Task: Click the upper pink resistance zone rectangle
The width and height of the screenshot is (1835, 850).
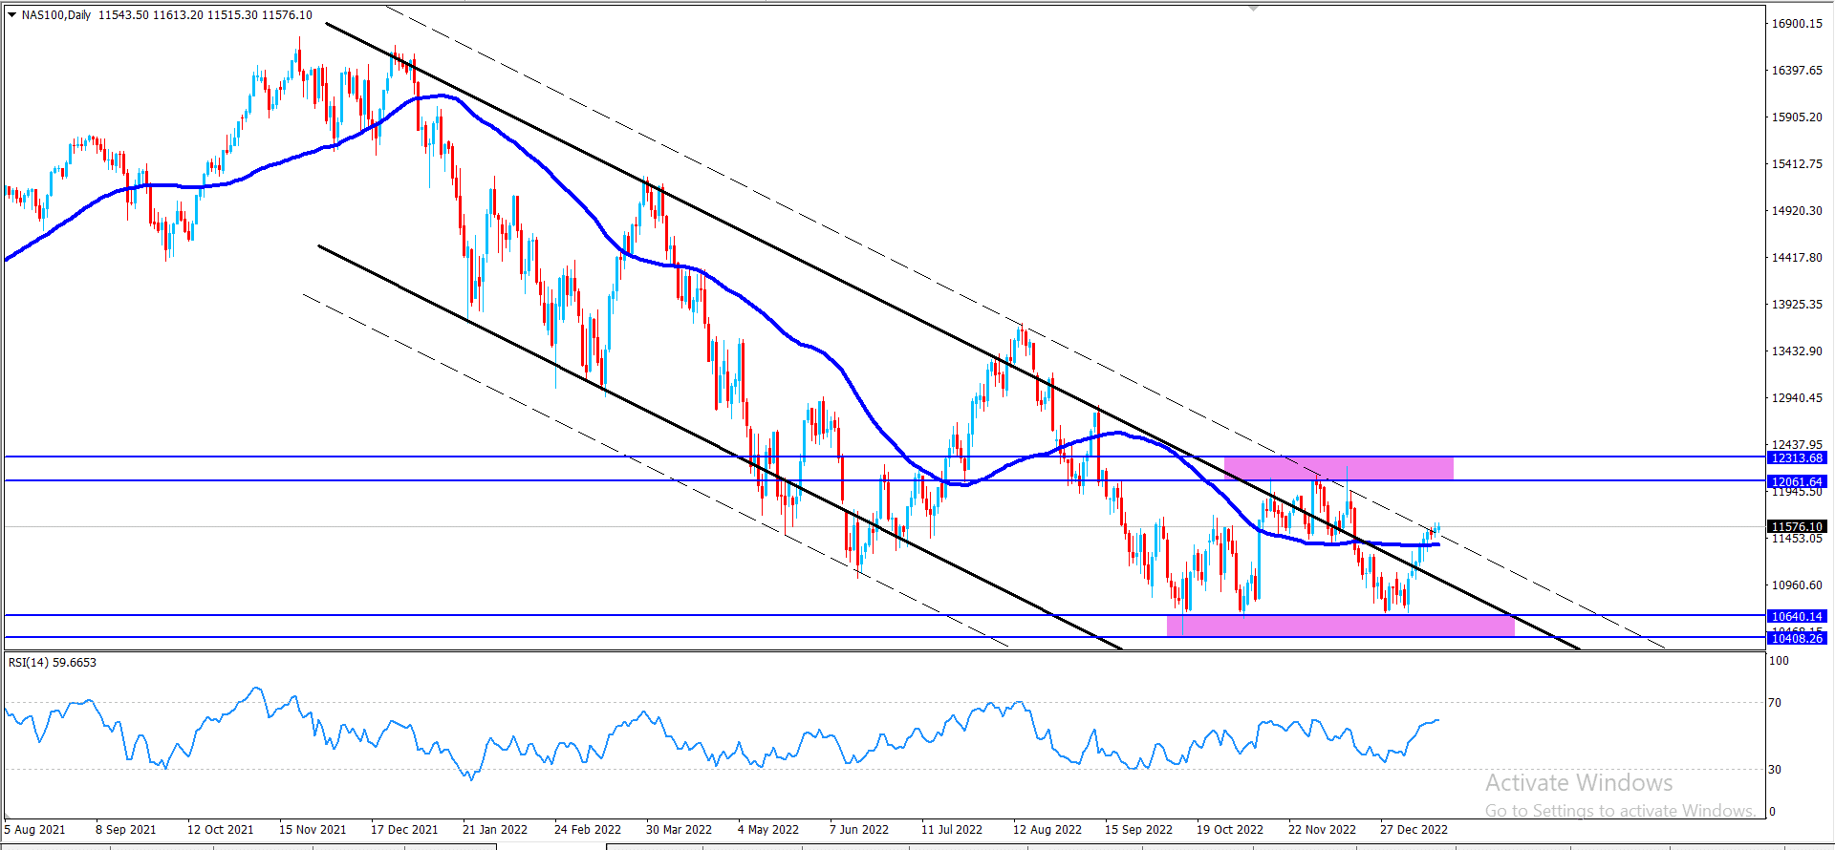Action: (1338, 468)
